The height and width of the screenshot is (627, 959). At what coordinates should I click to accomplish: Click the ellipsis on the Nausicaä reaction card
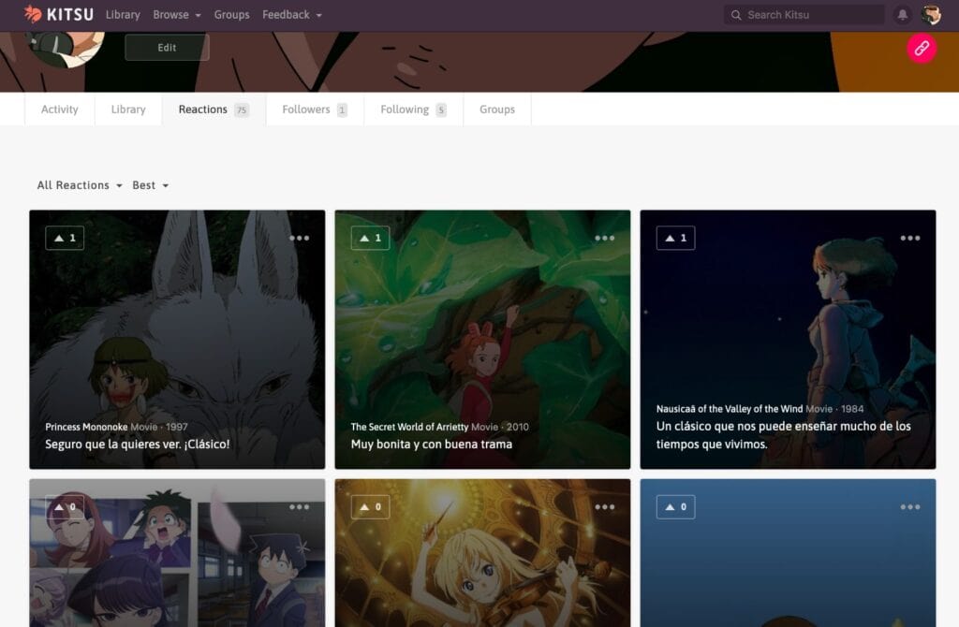point(909,238)
